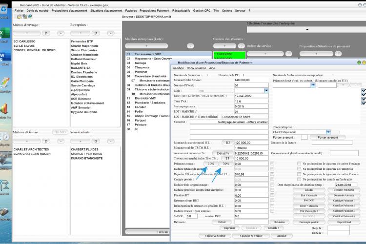Click the Certificat Paiement 1 button
The height and width of the screenshot is (244, 366).
[344, 201]
